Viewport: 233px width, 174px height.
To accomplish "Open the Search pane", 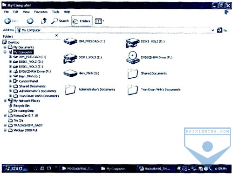I will coord(60,21).
